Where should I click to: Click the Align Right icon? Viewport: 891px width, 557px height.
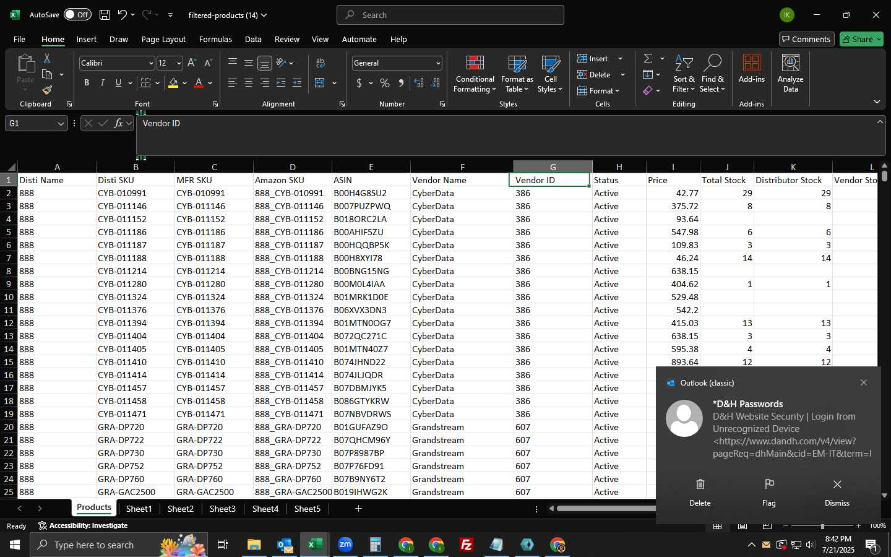(264, 83)
